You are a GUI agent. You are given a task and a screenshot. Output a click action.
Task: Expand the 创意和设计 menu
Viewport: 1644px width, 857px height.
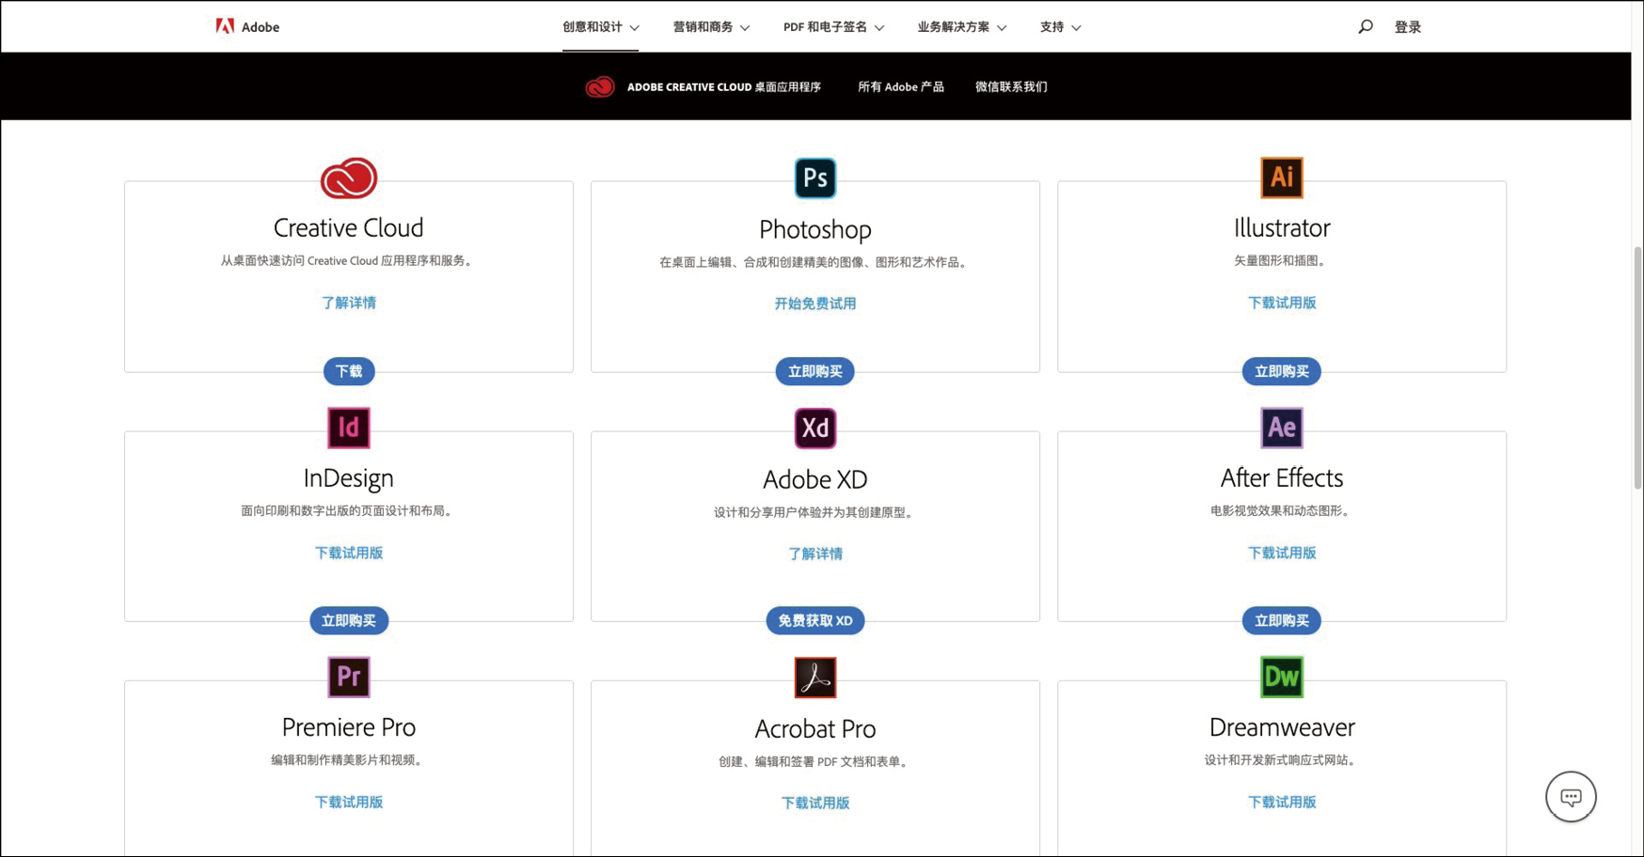click(x=601, y=27)
